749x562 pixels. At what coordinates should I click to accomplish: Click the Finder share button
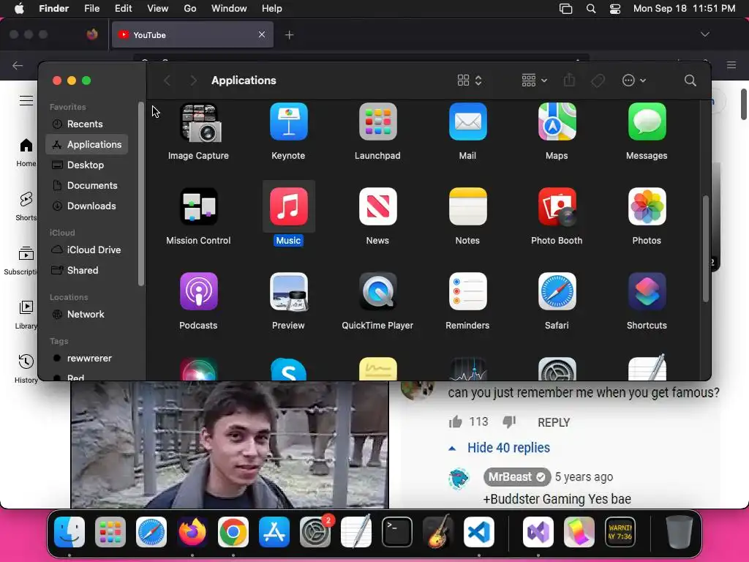569,80
